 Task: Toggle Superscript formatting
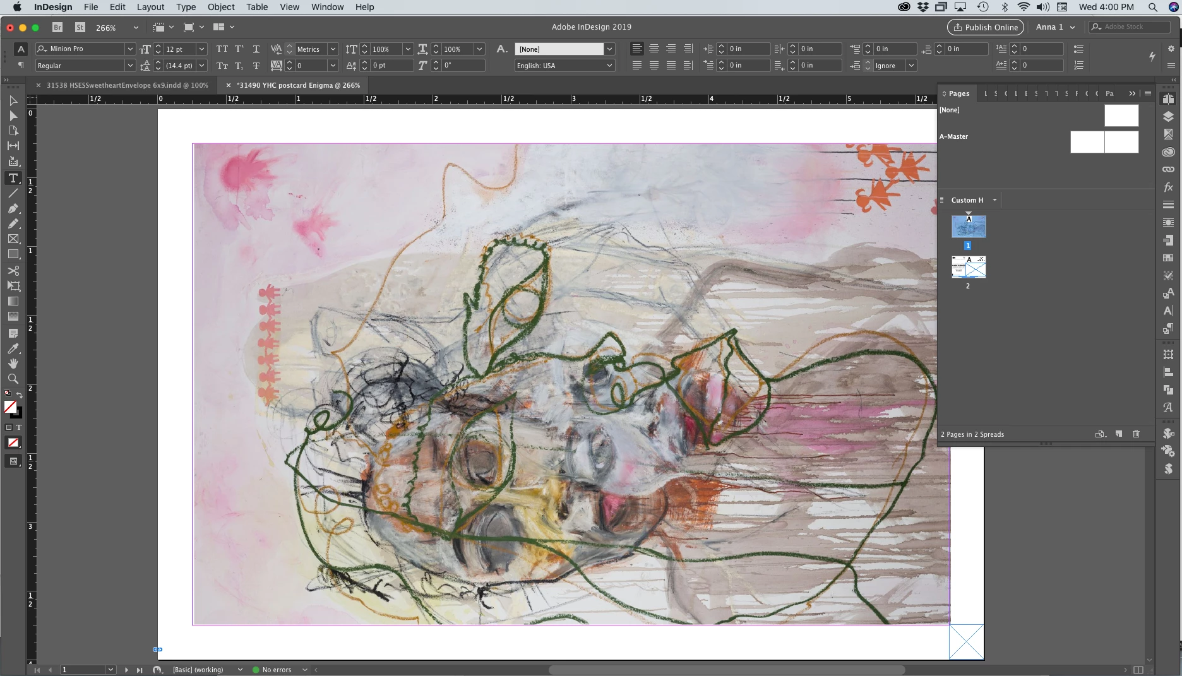[239, 49]
